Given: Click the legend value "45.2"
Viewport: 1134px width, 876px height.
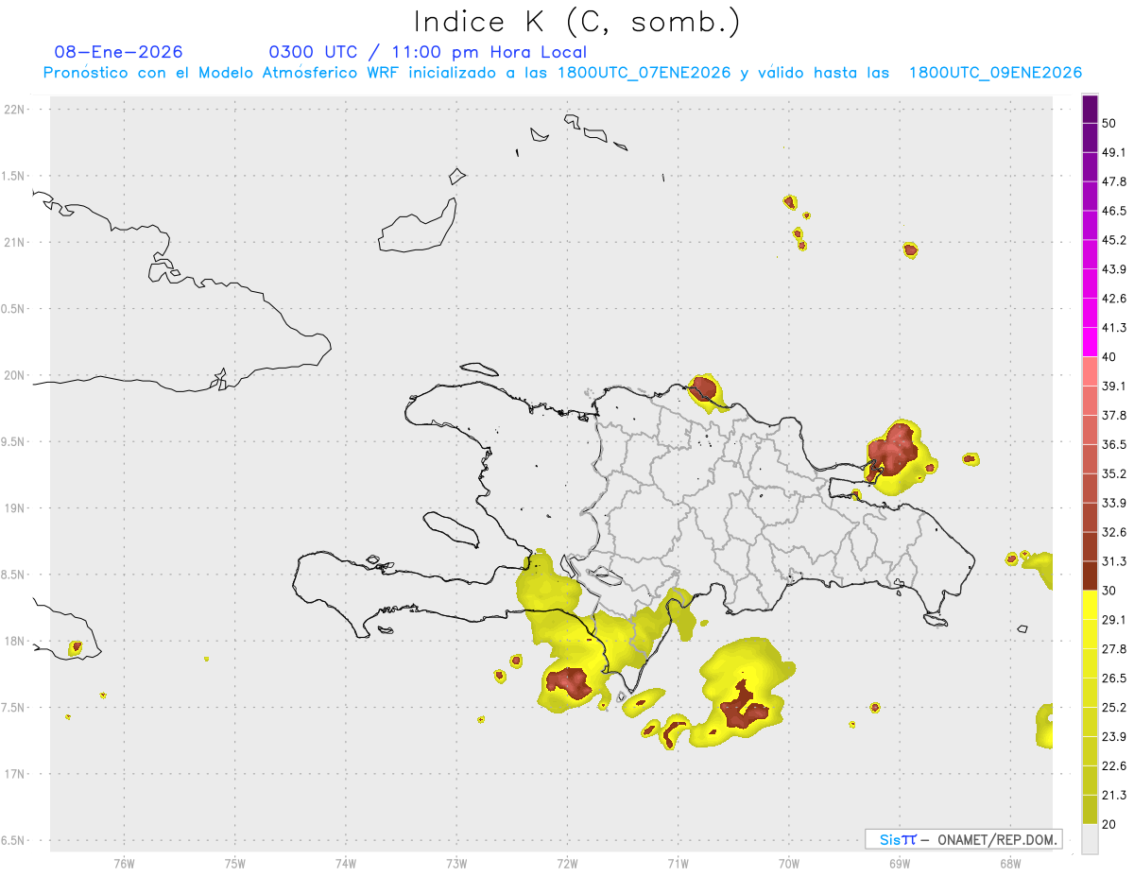Looking at the screenshot, I should [x=1114, y=240].
